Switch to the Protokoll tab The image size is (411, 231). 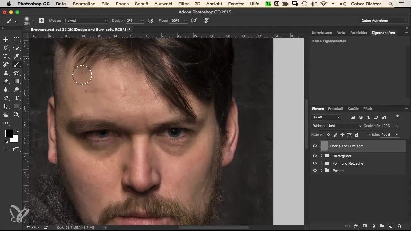coord(336,109)
